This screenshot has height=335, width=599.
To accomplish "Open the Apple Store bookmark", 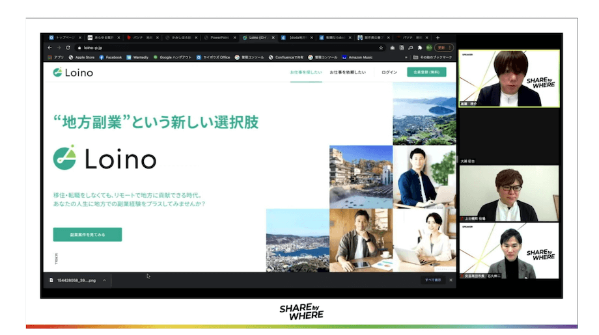I will [x=81, y=57].
